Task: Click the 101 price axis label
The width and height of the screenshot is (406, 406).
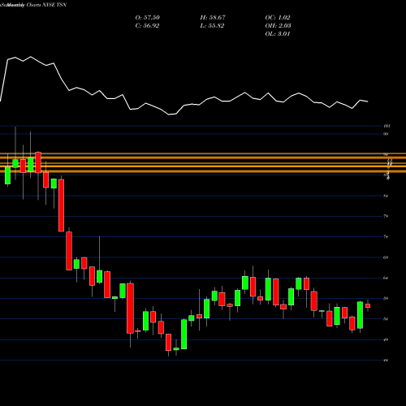Action: (387, 126)
